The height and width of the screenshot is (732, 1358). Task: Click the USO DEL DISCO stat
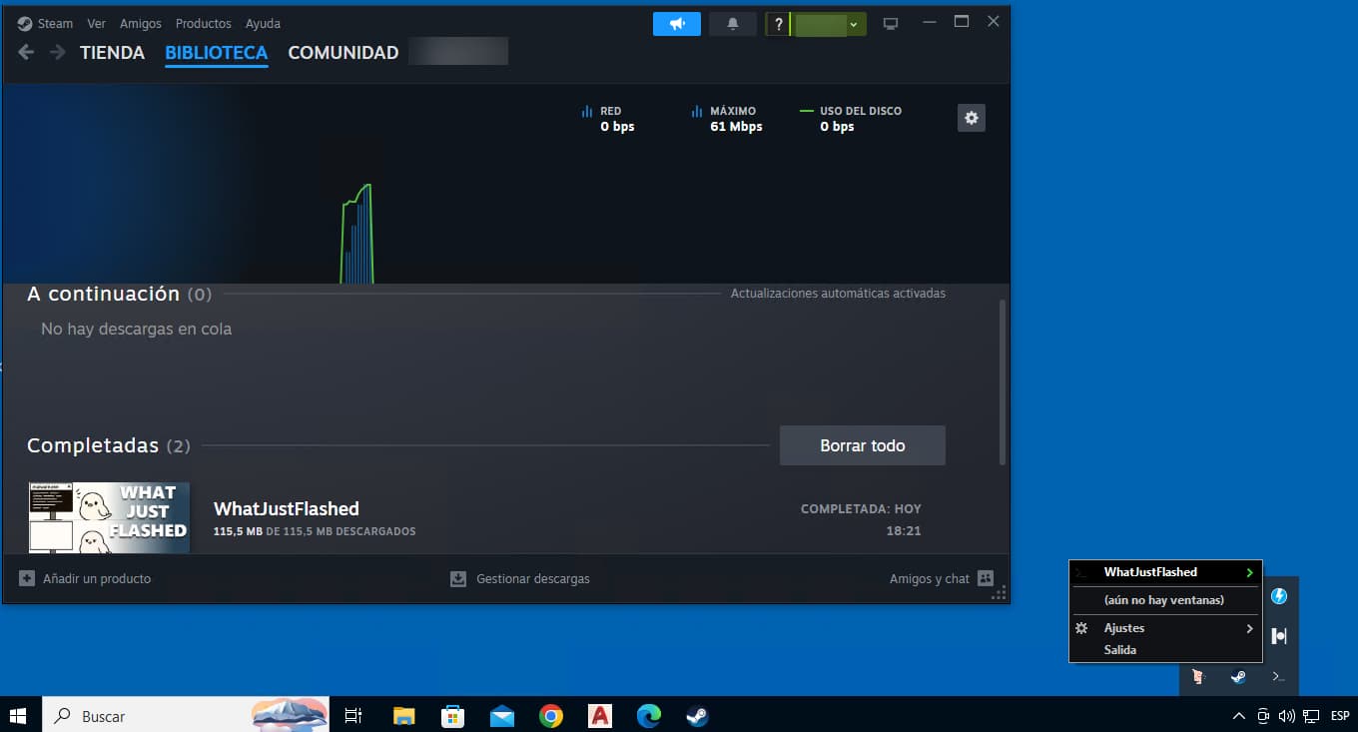click(851, 119)
